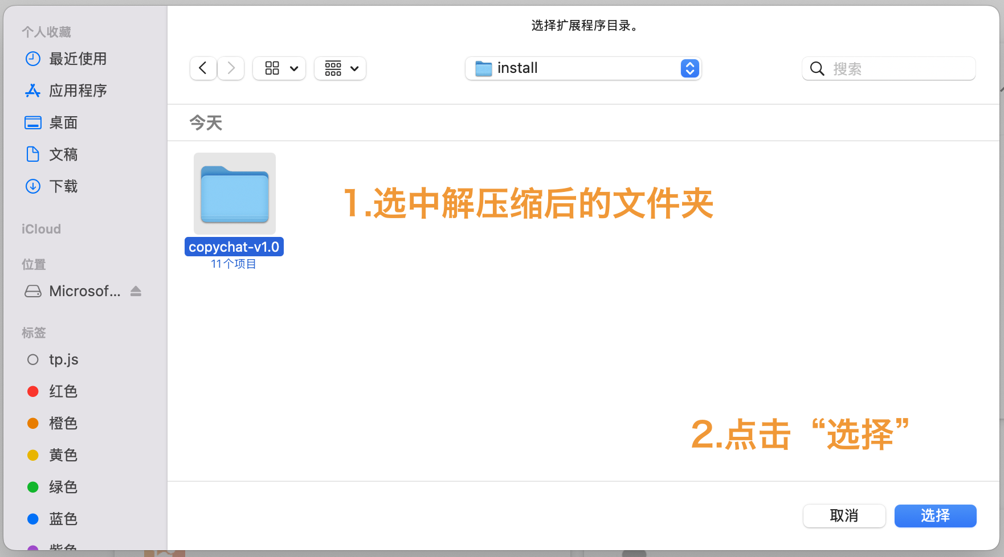The height and width of the screenshot is (557, 1004).
Task: Navigate back with the left arrow
Action: 203,68
